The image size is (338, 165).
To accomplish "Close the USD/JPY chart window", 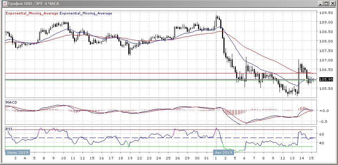I will (x=333, y=4).
